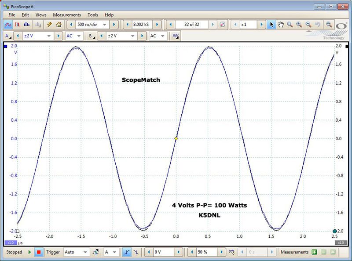Open the Buffer navigator compass icon

pyautogui.click(x=222, y=25)
